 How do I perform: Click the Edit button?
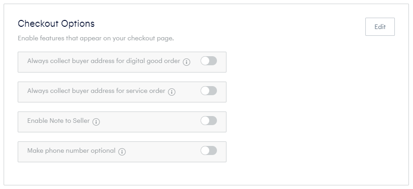[380, 27]
